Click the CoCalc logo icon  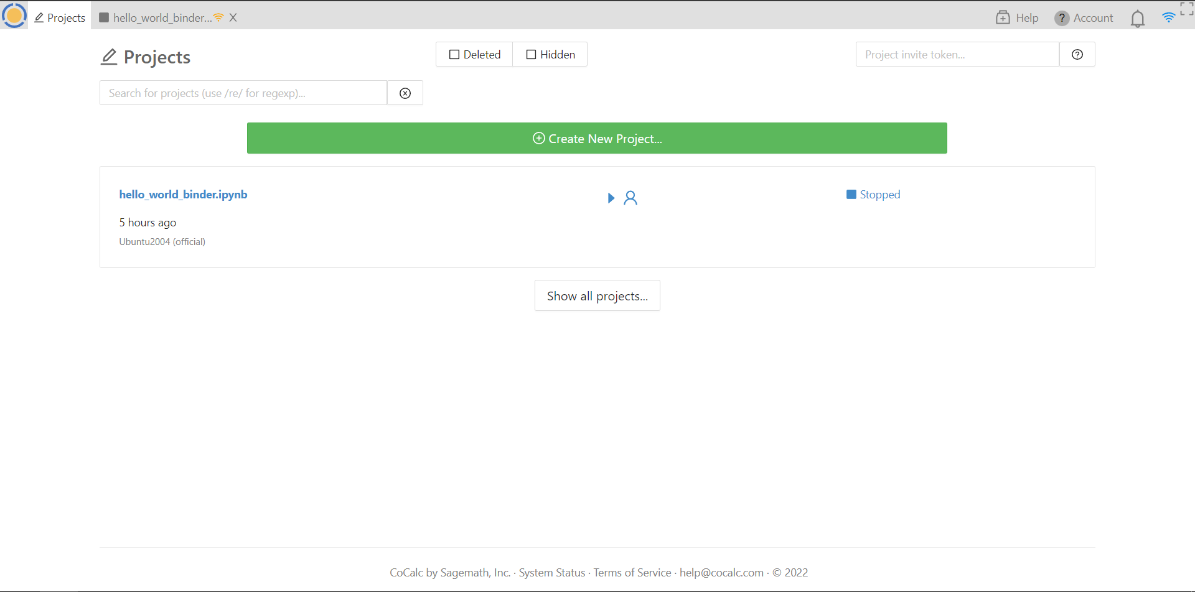pos(14,15)
